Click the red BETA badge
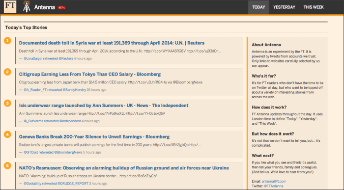This screenshot has height=190, width=344. (61, 8)
